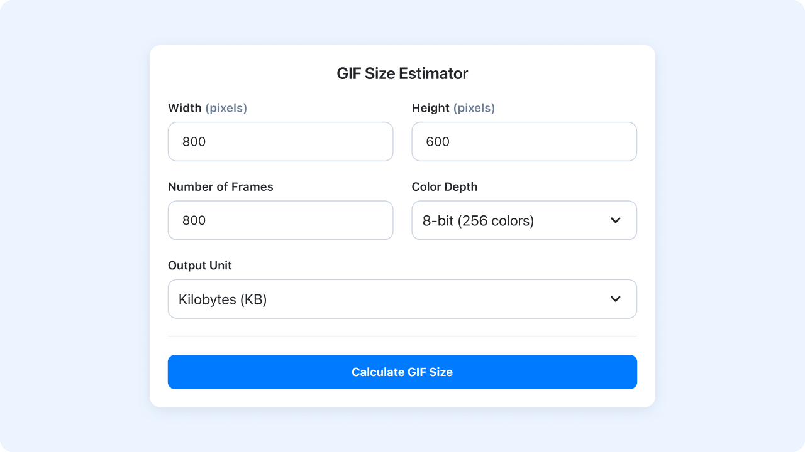Image resolution: width=805 pixels, height=452 pixels.
Task: Click the 800 value in Width field
Action: pos(194,142)
